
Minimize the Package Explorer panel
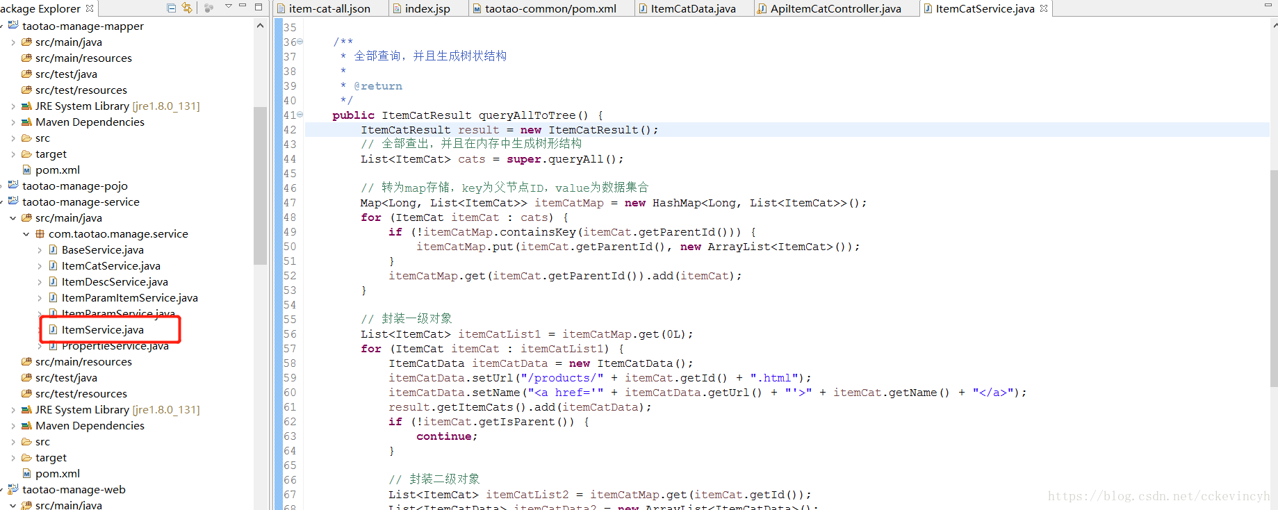(243, 6)
